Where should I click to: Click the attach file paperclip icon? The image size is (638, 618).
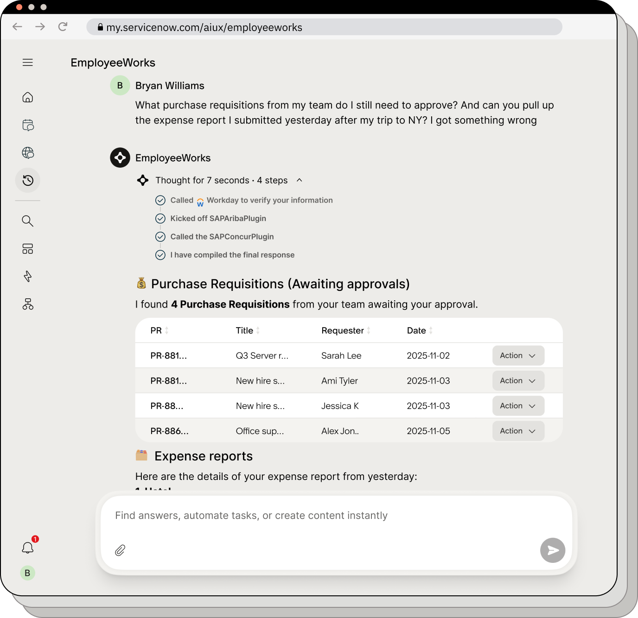pos(120,550)
